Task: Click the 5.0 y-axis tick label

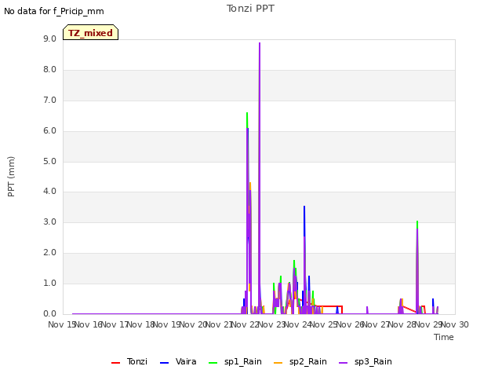Action: tap(49, 161)
